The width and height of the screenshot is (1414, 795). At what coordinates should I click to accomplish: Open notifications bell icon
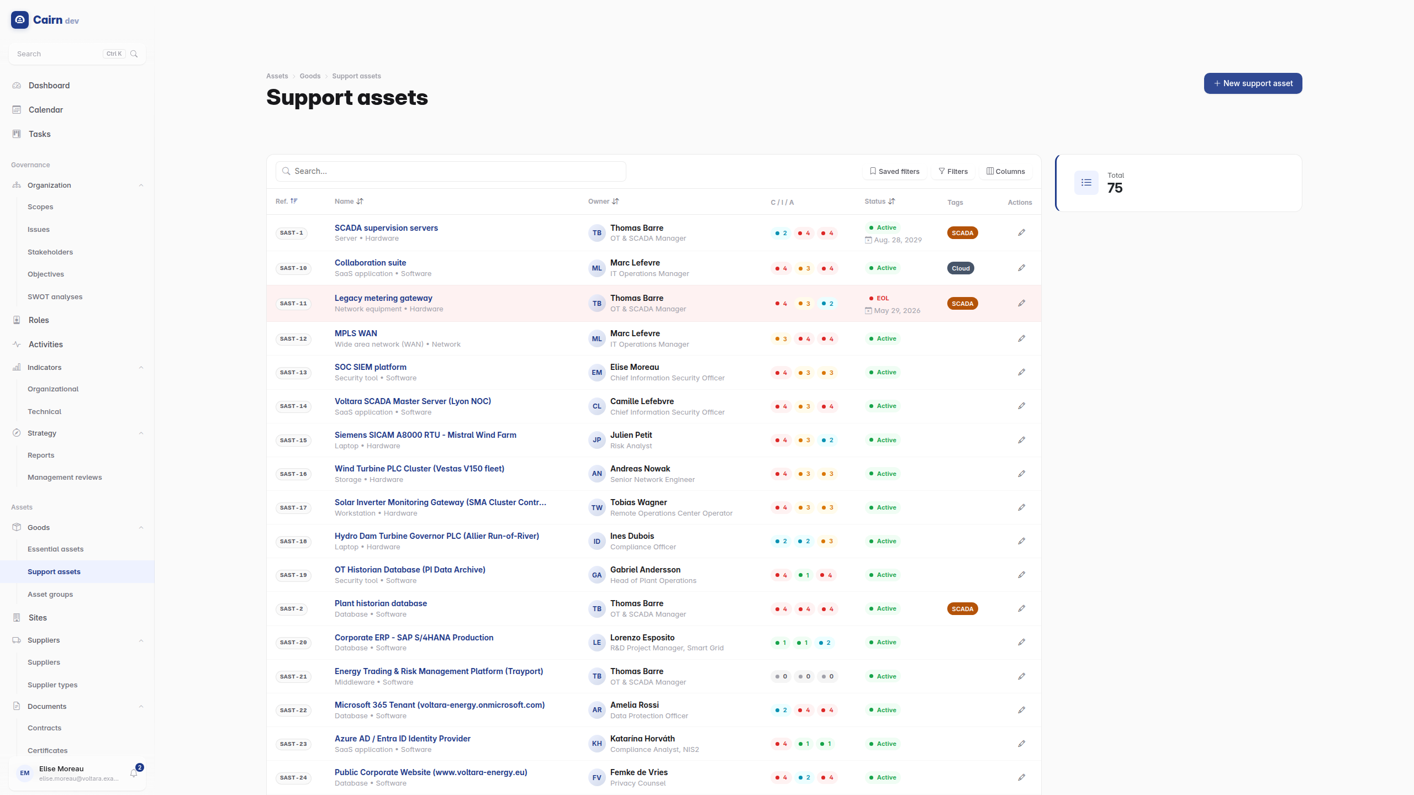(134, 773)
